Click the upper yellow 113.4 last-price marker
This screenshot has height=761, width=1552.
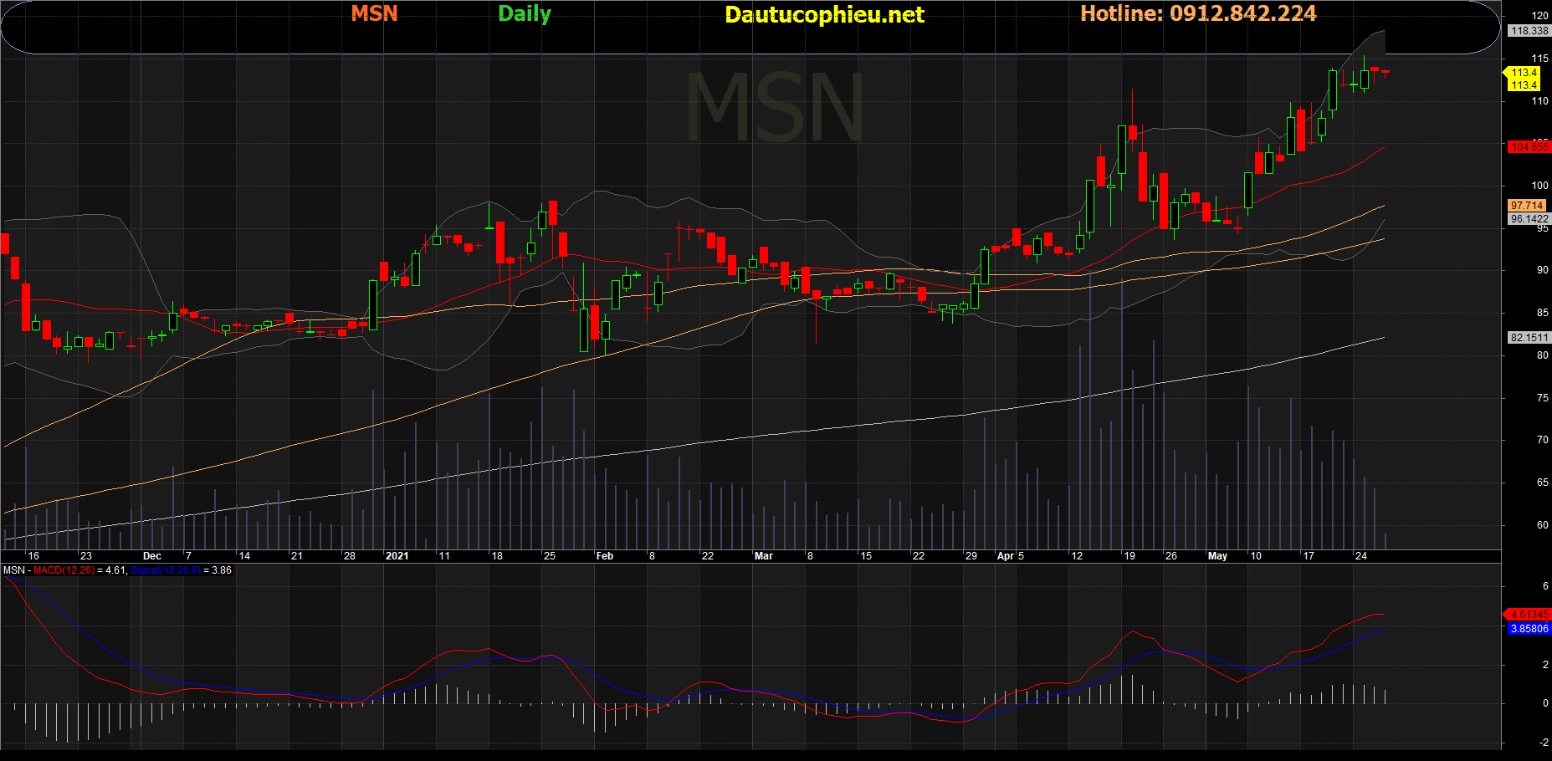click(1524, 73)
